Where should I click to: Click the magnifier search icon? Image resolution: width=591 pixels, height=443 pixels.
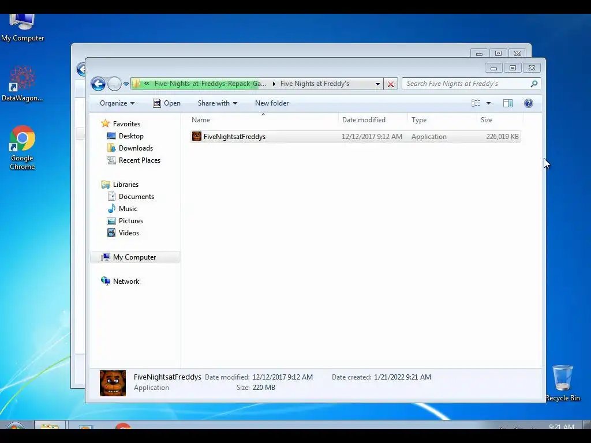tap(534, 84)
